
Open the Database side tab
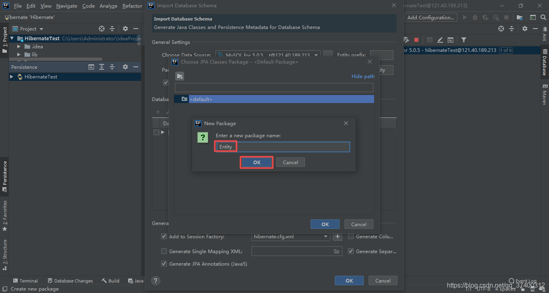(545, 62)
